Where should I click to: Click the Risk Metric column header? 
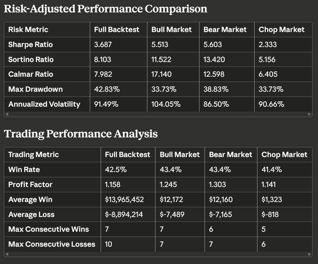[28, 29]
